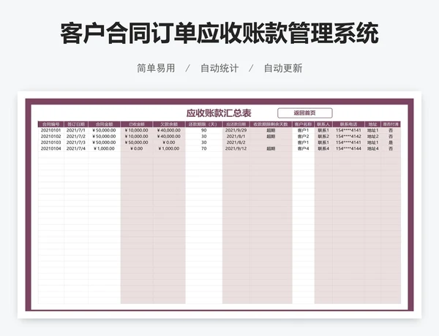Select due date cell 2021/8/1
Screen dimensions: 439x336
pyautogui.click(x=236, y=137)
